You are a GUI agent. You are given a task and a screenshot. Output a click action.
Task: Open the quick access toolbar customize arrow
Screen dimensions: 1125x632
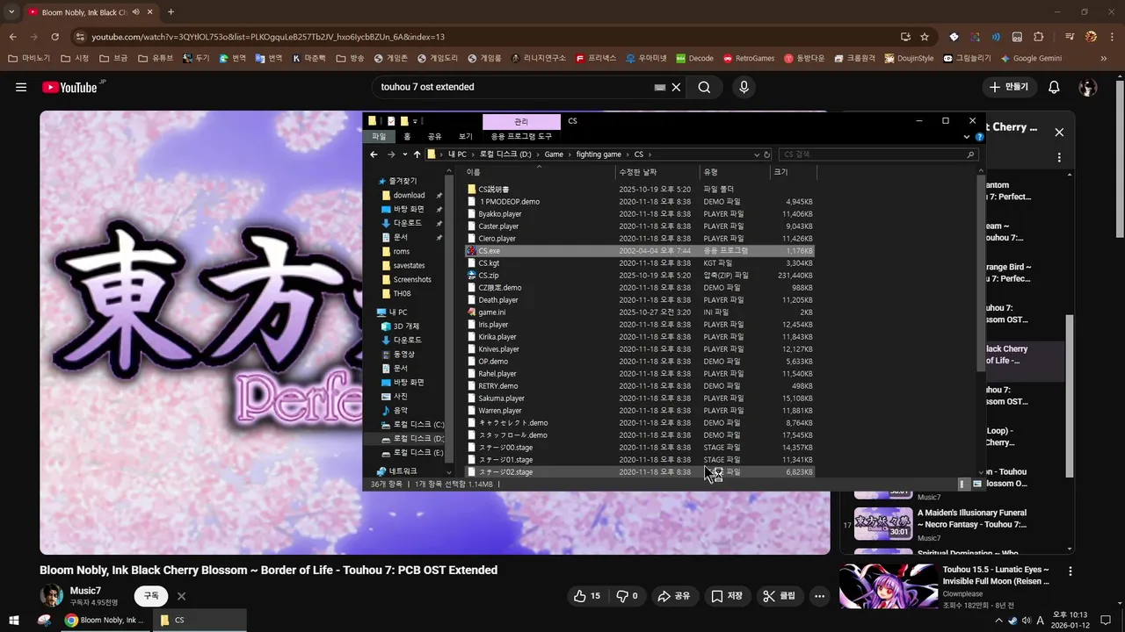tap(417, 121)
